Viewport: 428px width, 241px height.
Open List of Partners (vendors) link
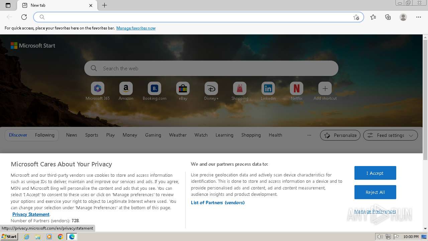coord(218,203)
